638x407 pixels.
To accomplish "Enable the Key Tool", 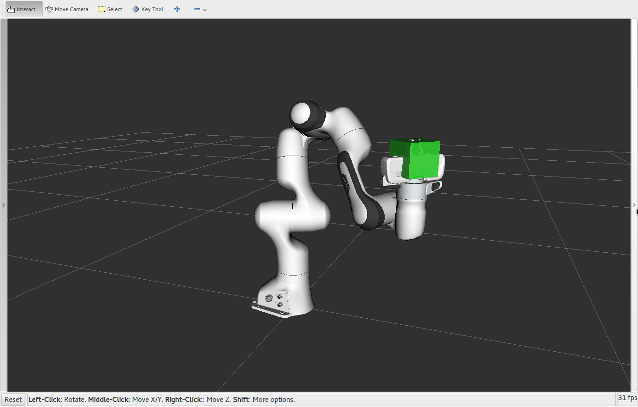I will pyautogui.click(x=148, y=9).
